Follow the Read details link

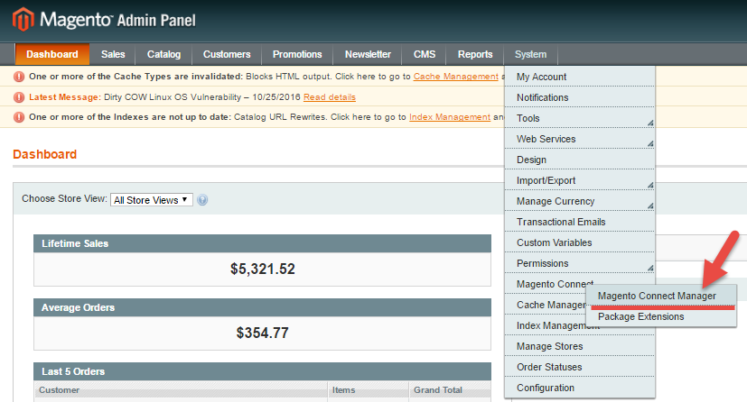click(x=330, y=97)
